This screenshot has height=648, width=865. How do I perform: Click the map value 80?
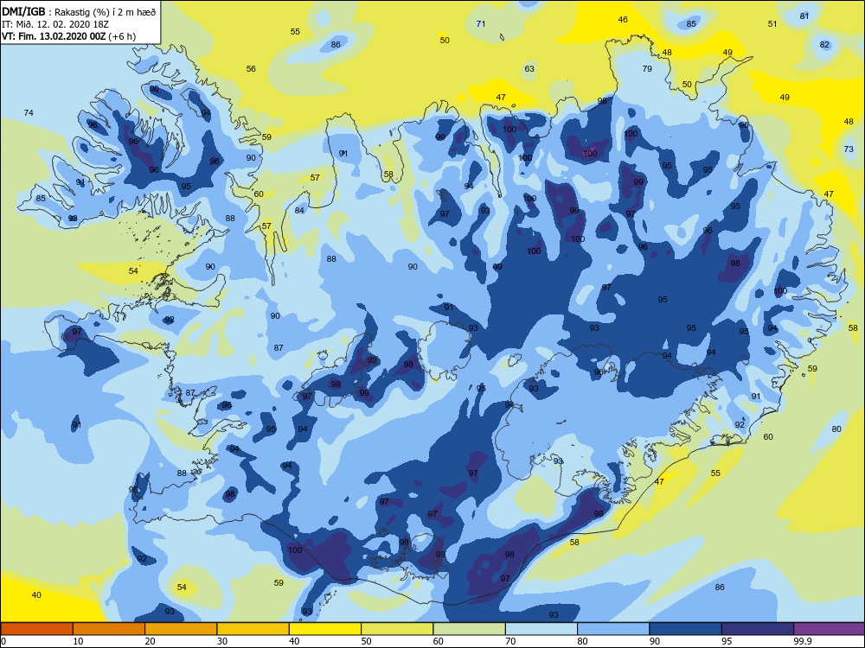[x=836, y=429]
